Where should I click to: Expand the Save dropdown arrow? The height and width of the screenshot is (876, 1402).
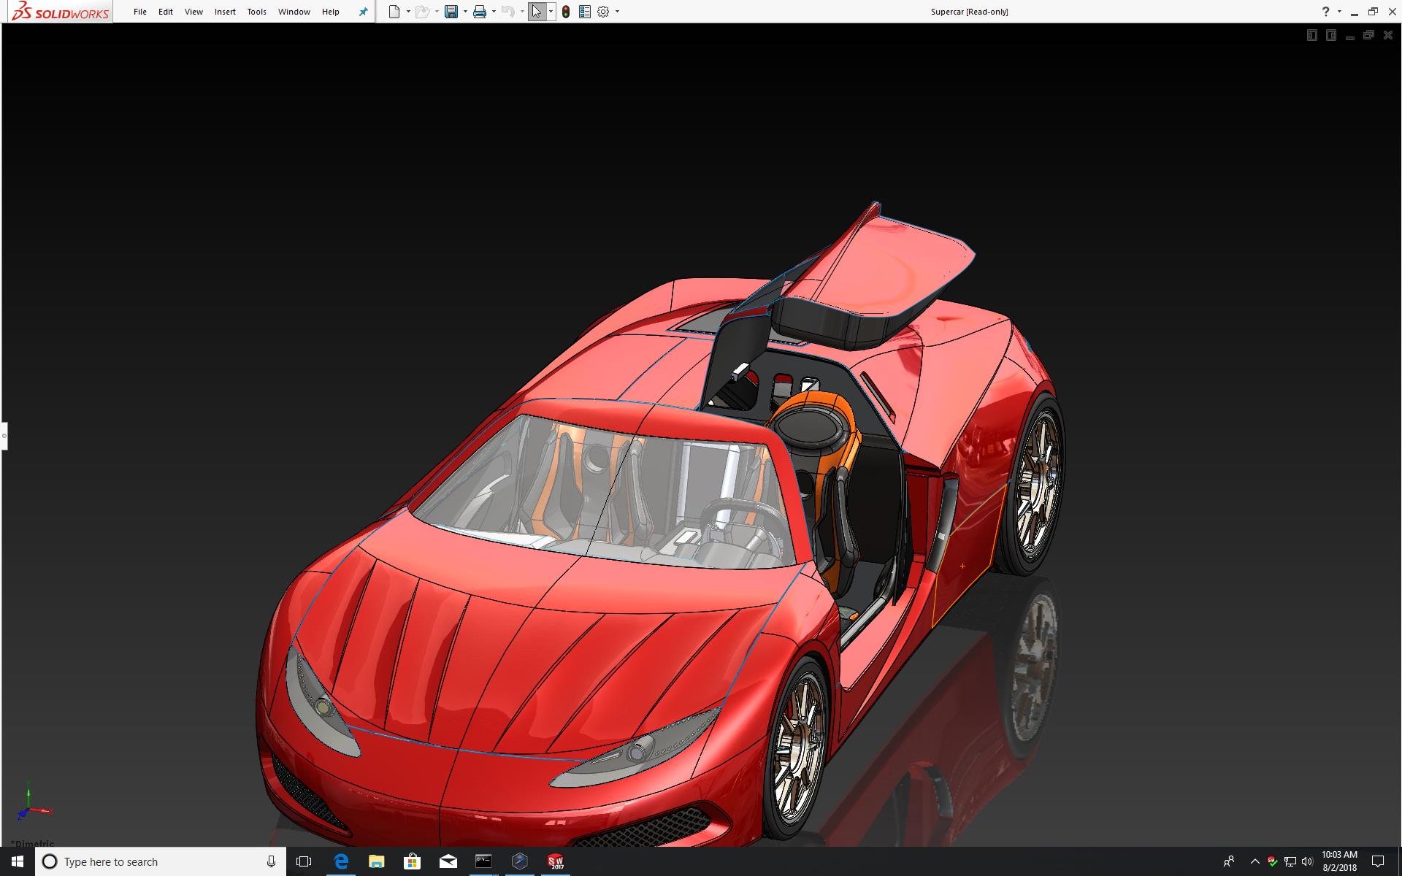465,12
